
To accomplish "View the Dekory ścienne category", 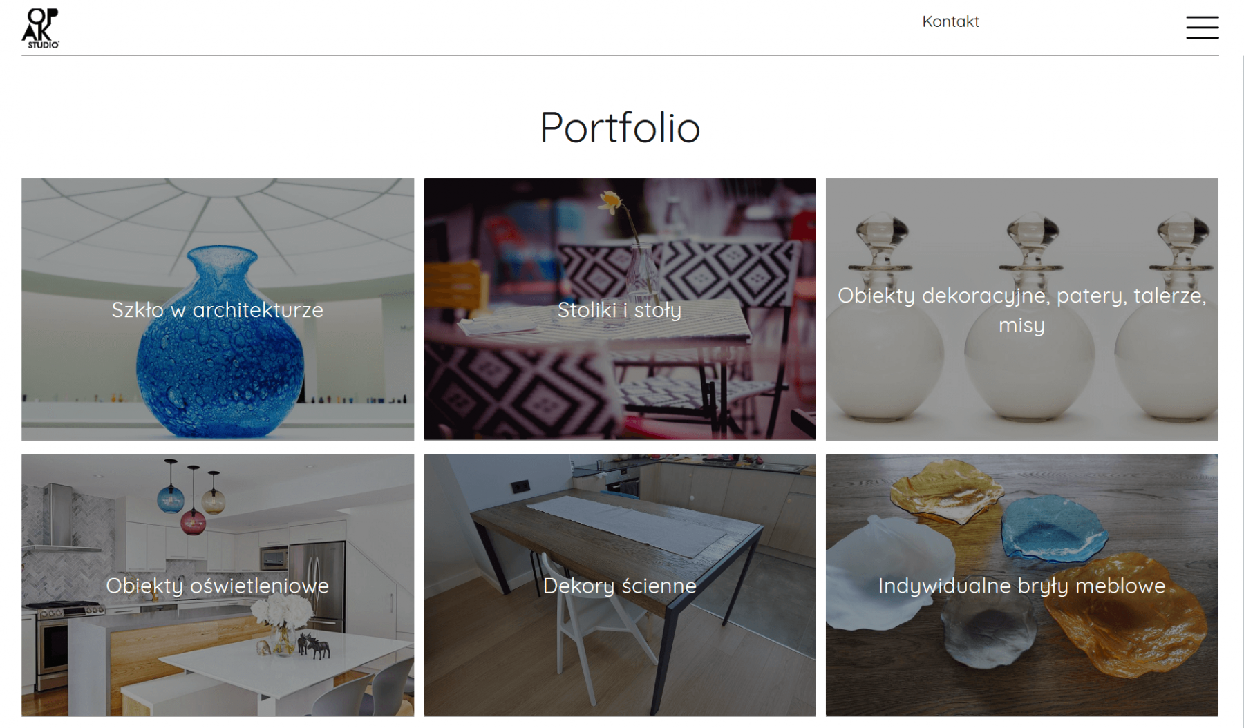I will click(620, 585).
